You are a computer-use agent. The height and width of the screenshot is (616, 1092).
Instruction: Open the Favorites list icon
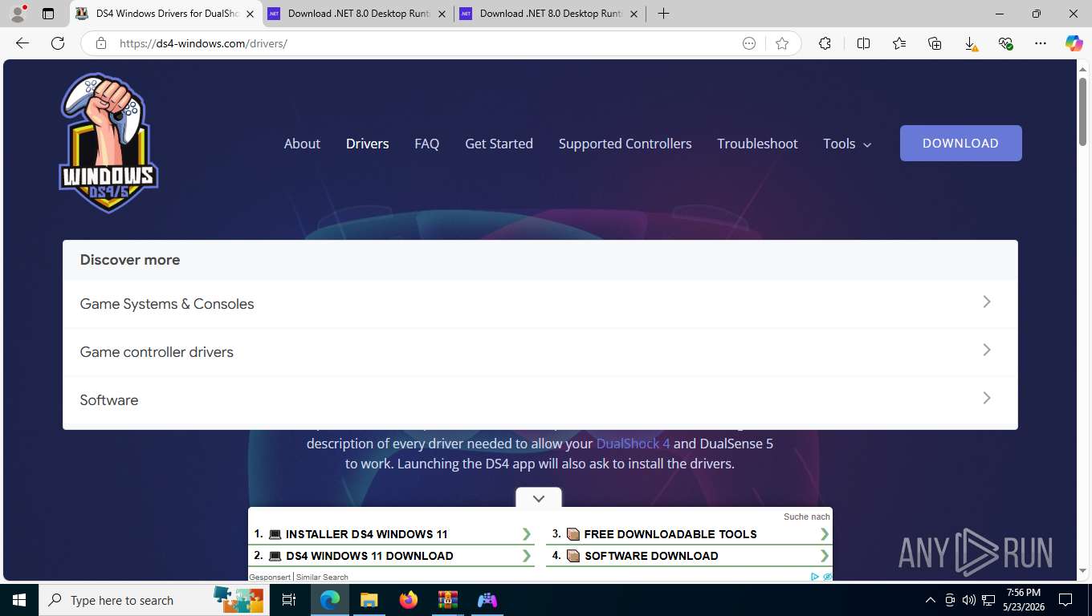[899, 43]
